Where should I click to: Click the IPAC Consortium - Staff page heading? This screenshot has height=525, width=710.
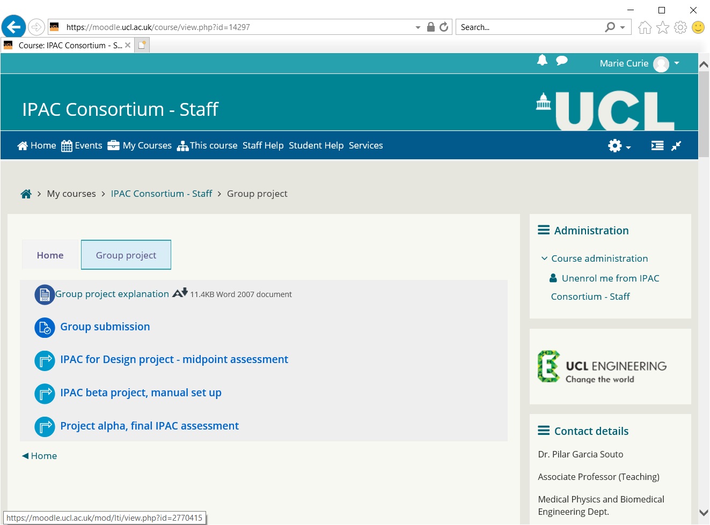click(x=120, y=109)
